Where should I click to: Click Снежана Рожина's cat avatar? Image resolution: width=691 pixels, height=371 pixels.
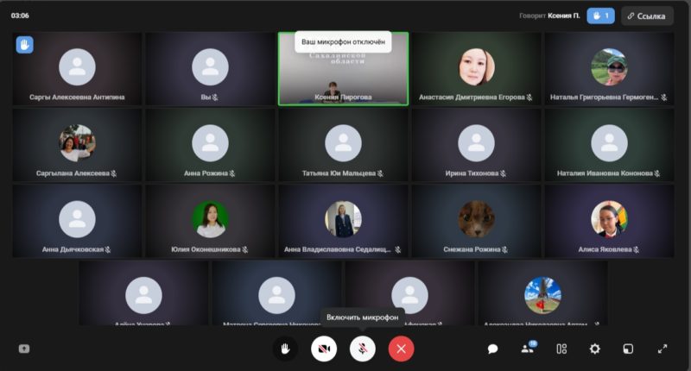[x=477, y=219]
